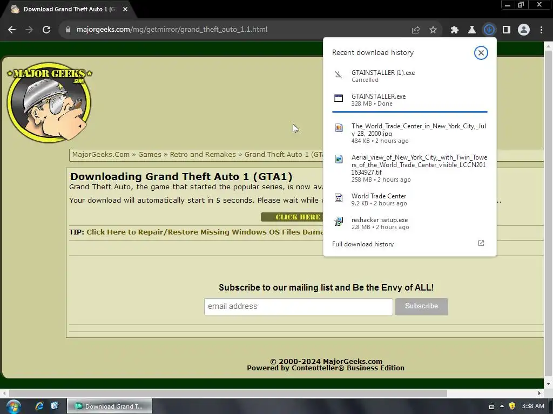
Task: Click the external link icon for full history
Action: 481,243
